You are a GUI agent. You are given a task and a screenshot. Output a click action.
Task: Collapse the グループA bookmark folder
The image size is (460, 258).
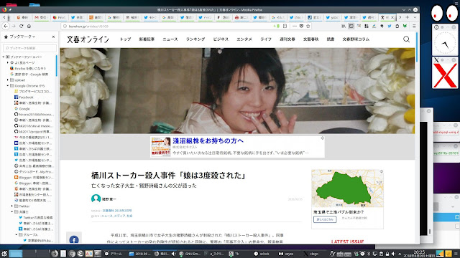tap(17, 234)
